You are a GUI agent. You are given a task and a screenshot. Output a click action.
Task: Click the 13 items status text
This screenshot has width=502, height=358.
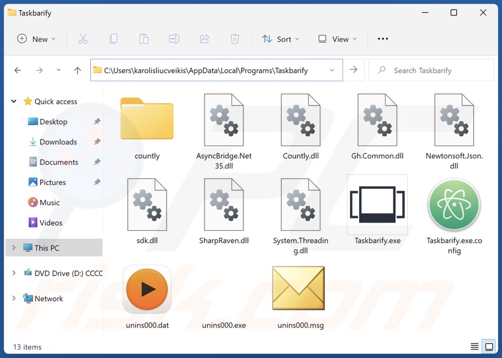(27, 347)
